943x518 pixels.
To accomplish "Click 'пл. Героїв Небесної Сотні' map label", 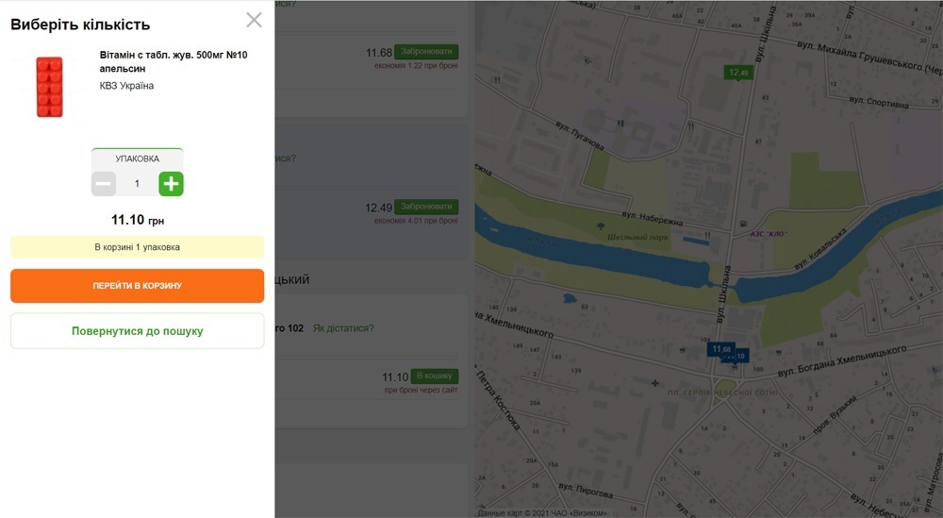I will [722, 393].
